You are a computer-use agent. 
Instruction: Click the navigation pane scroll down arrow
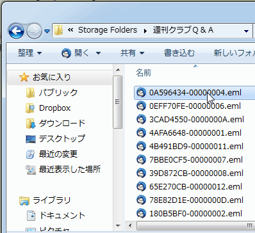118,225
